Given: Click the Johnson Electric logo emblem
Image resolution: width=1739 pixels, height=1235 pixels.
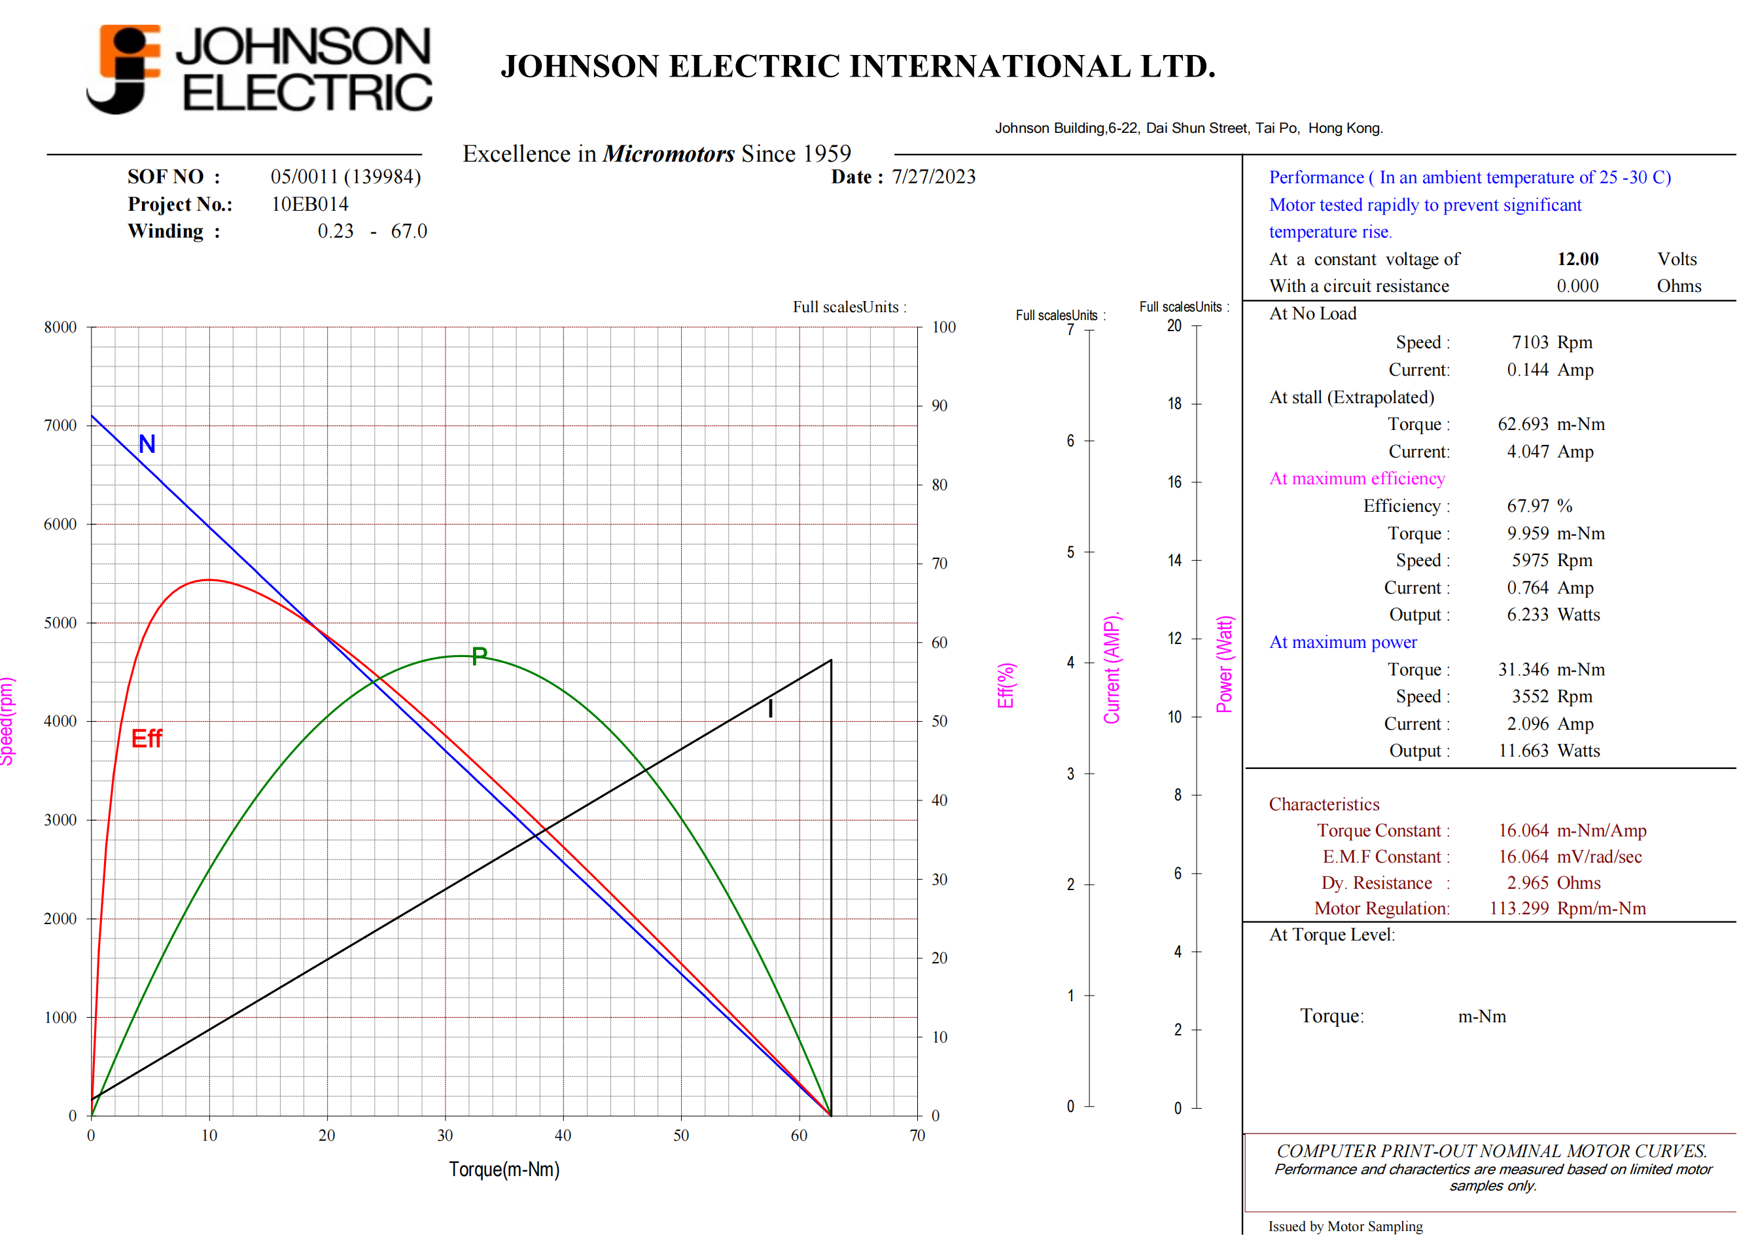Looking at the screenshot, I should 124,69.
